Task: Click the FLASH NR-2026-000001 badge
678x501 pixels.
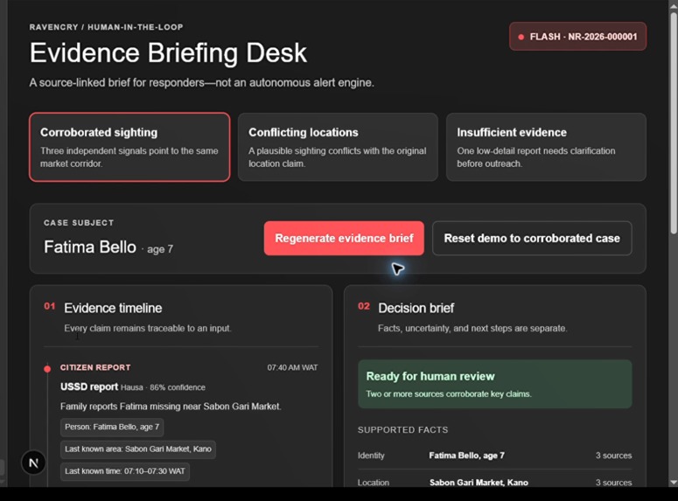Action: [x=577, y=37]
